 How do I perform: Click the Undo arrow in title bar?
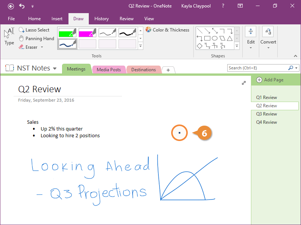pos(22,6)
